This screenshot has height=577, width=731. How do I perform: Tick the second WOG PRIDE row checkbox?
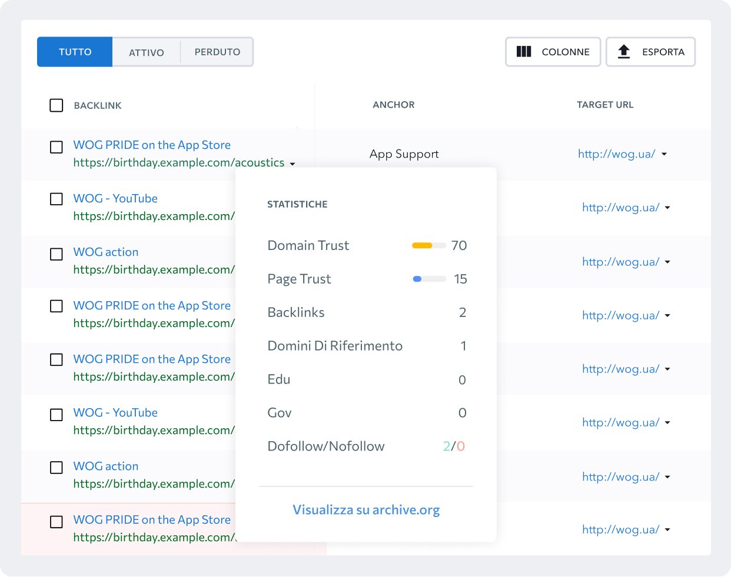(57, 306)
